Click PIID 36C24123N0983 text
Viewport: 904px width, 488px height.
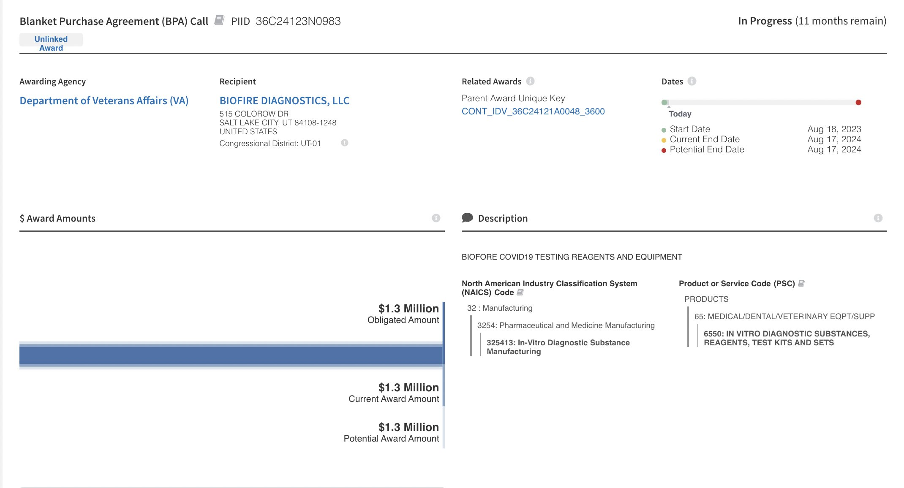click(x=286, y=21)
